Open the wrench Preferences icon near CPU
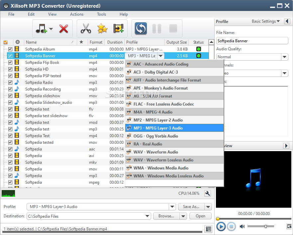 tap(208, 193)
